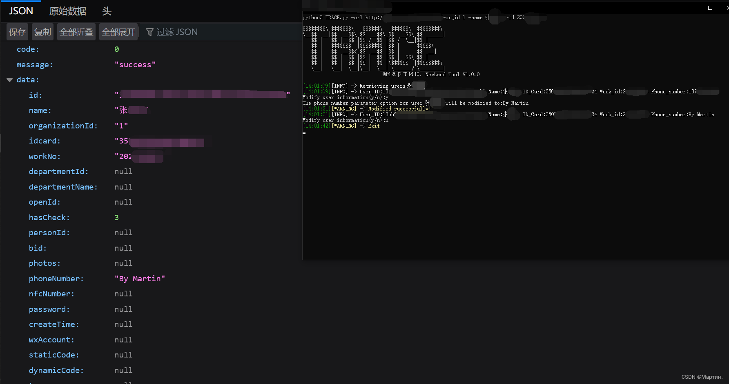Select the message key
The width and height of the screenshot is (729, 384).
click(35, 65)
